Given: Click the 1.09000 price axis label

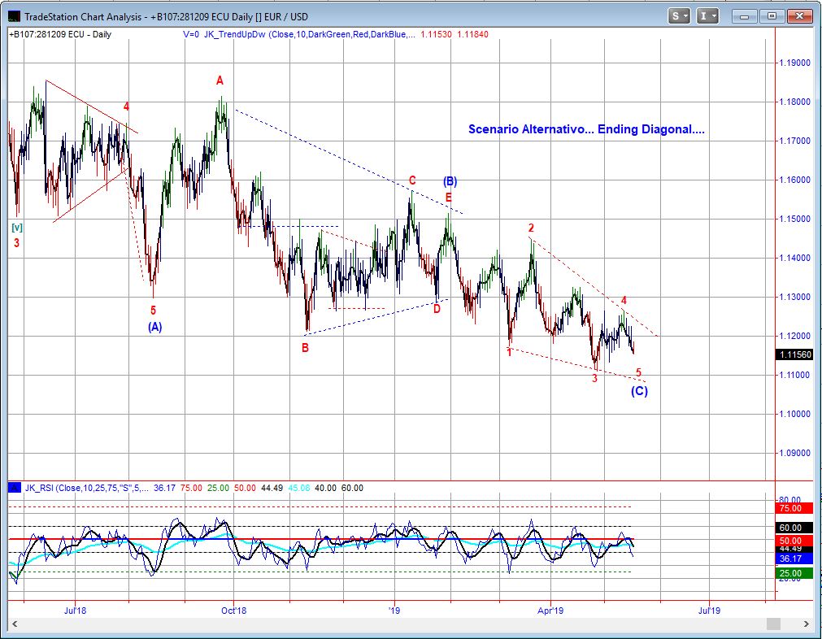Looking at the screenshot, I should 794,453.
